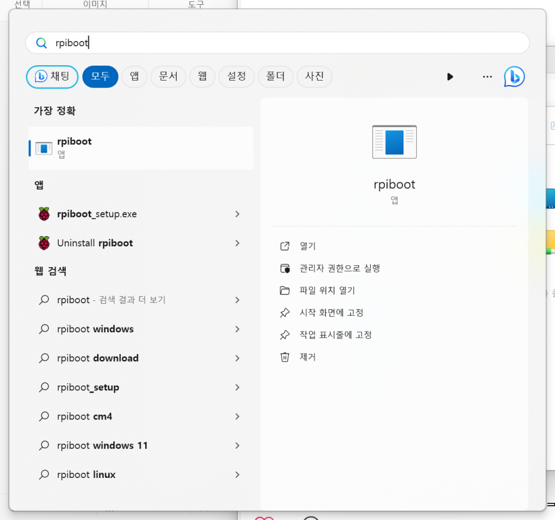The height and width of the screenshot is (520, 555).
Task: Select the 문서 filter tab
Action: pyautogui.click(x=168, y=76)
